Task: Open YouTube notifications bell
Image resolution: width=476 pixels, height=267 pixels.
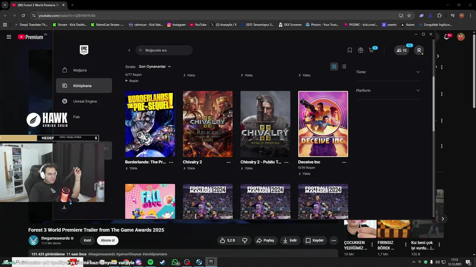Action: [x=447, y=37]
